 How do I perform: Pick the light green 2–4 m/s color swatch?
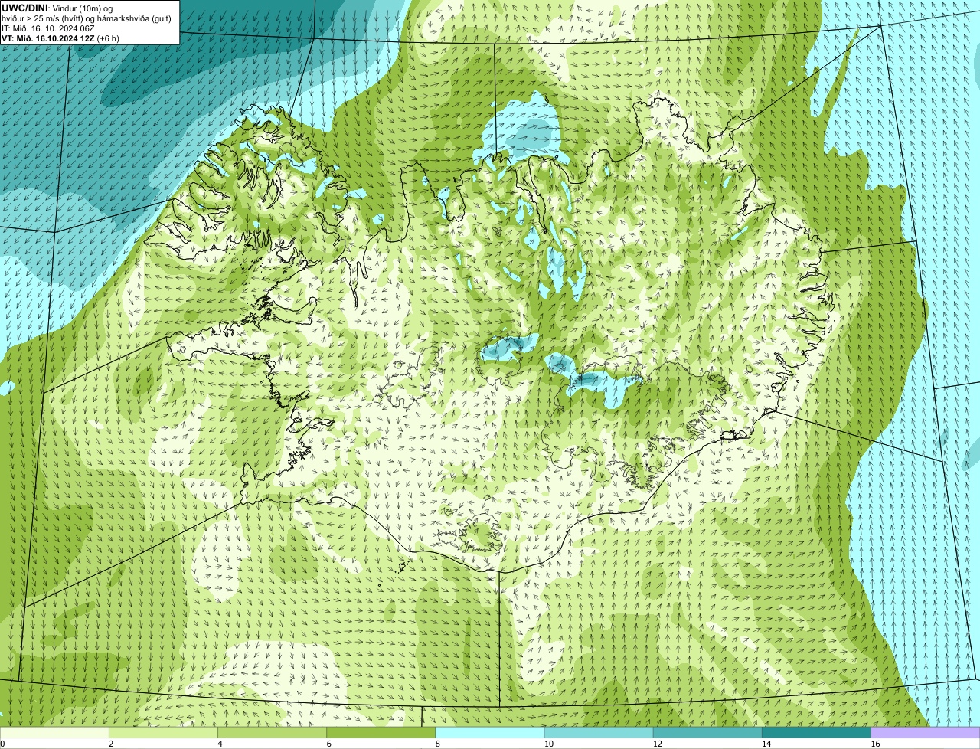coord(163,732)
